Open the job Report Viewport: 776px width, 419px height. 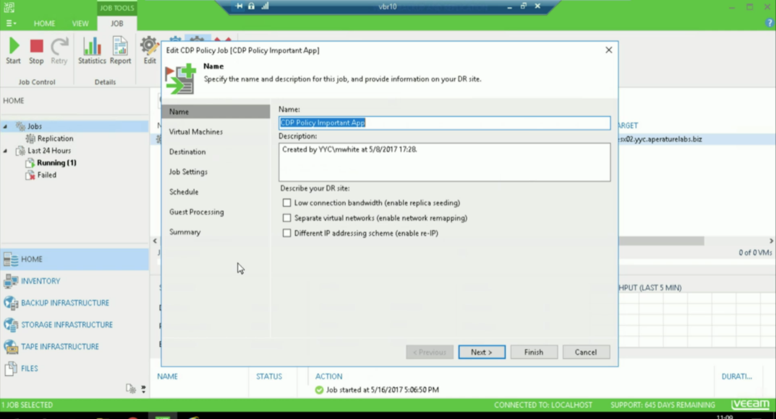(x=120, y=51)
